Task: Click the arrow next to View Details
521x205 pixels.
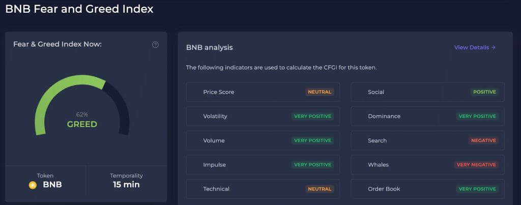Action: 494,47
